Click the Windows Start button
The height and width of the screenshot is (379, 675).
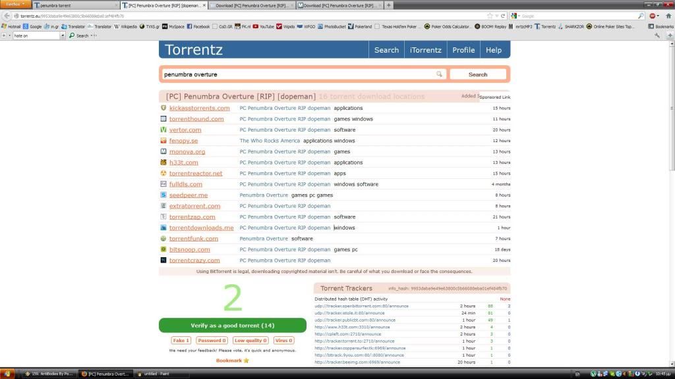tap(7, 374)
